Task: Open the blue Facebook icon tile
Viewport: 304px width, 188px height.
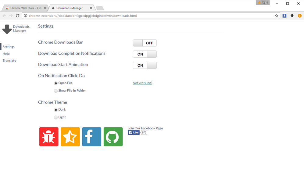Action: click(92, 137)
